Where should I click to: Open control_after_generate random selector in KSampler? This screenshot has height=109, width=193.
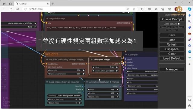pyautogui.click(x=142, y=75)
